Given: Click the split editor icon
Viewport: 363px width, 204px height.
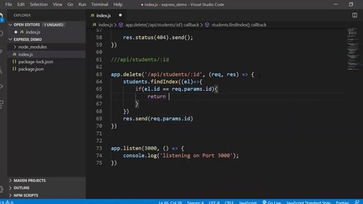Looking at the screenshot, I should 354,15.
